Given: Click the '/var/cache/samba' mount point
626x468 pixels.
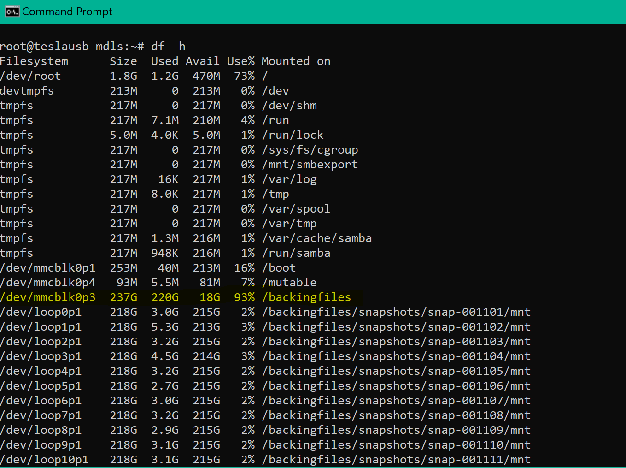Looking at the screenshot, I should tap(317, 238).
